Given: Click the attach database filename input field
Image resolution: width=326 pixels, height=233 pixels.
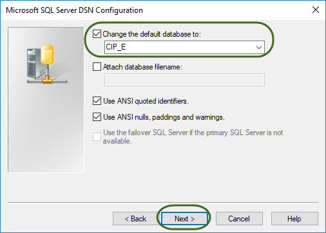Looking at the screenshot, I should tap(184, 80).
